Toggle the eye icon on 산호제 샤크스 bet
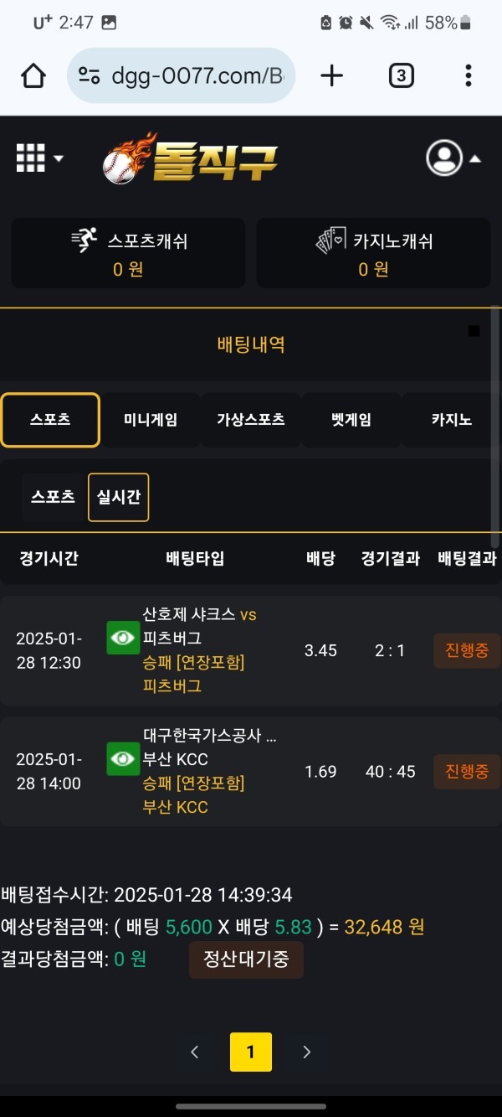The width and height of the screenshot is (502, 1117). 123,638
